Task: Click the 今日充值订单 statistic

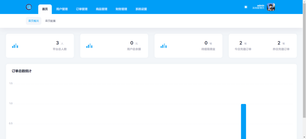Action: 243,46
